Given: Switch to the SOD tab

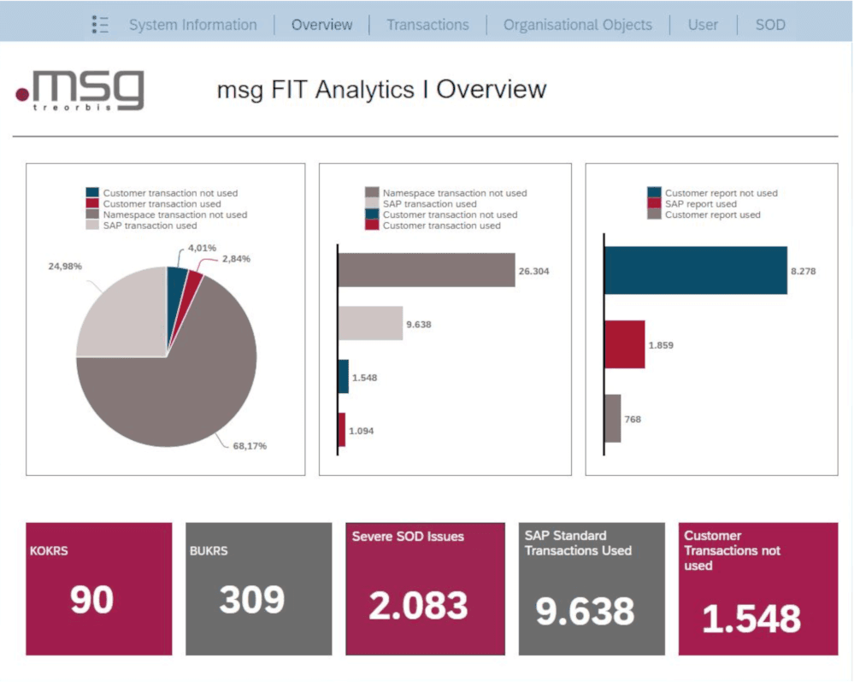Looking at the screenshot, I should coord(770,25).
